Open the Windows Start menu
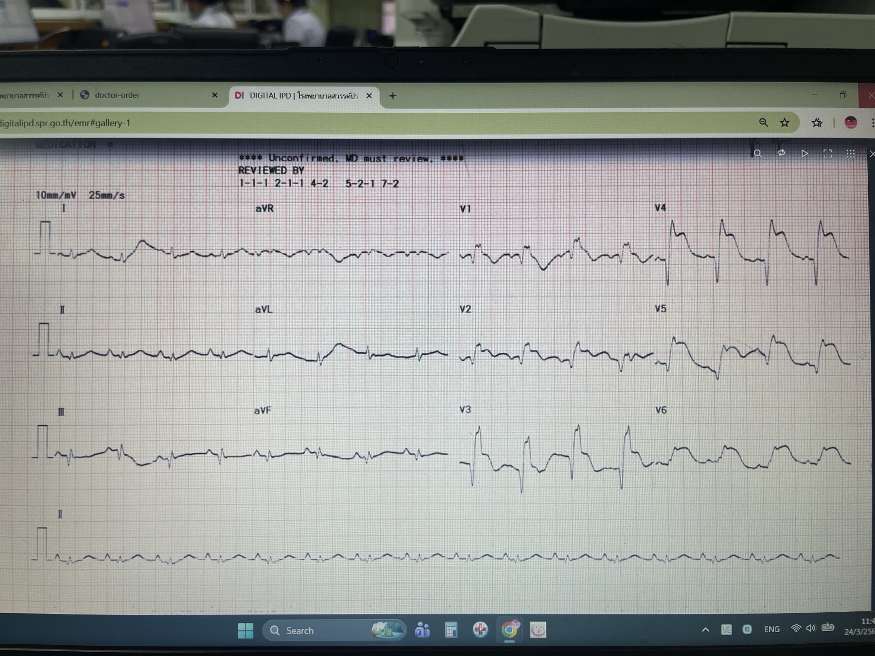 [245, 630]
